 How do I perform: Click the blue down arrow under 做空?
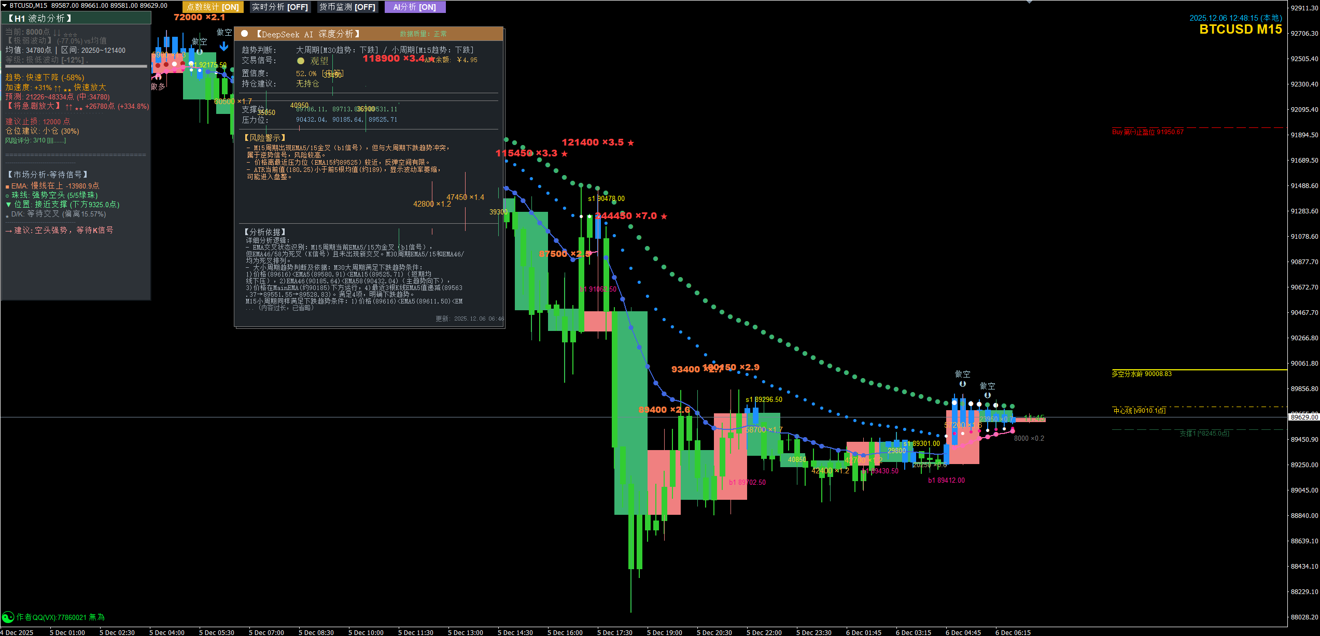click(x=224, y=47)
